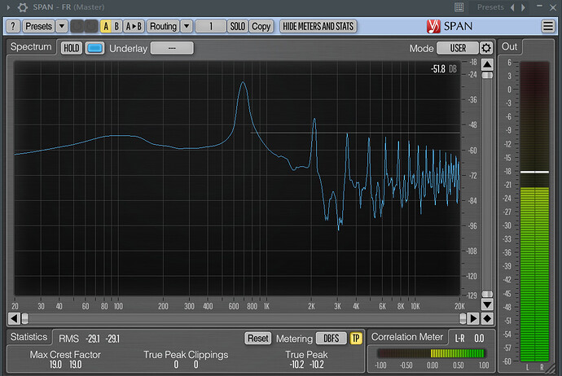This screenshot has height=376, width=562.
Task: Click the Max Crest Factor label
Action: pos(65,355)
